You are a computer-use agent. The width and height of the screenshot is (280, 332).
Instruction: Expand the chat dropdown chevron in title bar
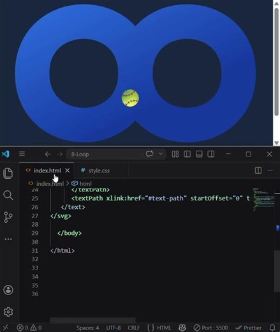pyautogui.click(x=161, y=154)
